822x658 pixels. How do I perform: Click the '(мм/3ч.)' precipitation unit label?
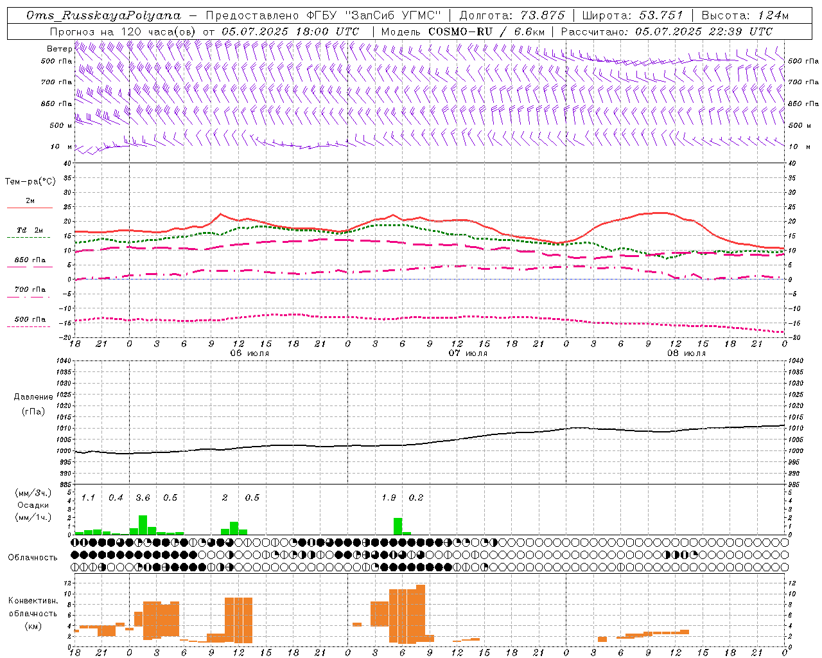point(33,493)
